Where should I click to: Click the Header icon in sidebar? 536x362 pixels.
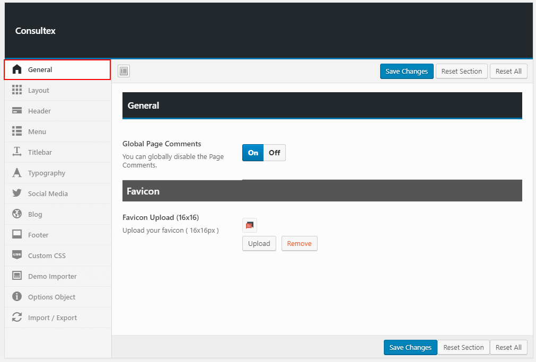click(17, 111)
